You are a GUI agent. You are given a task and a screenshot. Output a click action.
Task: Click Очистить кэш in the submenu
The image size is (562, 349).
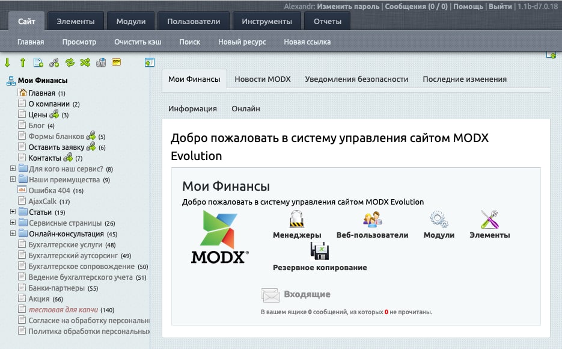point(138,42)
